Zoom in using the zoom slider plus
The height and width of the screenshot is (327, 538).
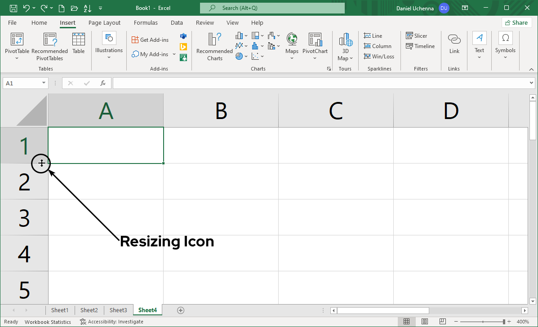click(509, 322)
